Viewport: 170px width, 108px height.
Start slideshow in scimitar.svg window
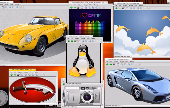coord(18,75)
